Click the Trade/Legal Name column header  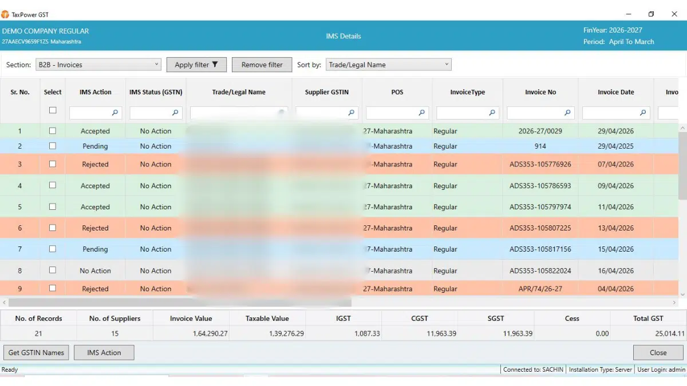239,92
